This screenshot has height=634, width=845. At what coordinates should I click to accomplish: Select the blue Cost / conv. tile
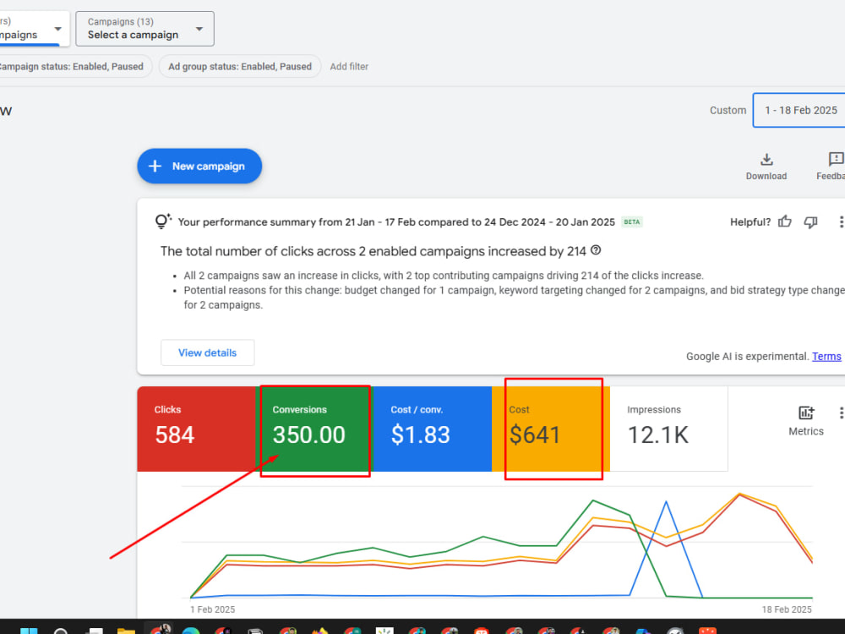[432, 429]
